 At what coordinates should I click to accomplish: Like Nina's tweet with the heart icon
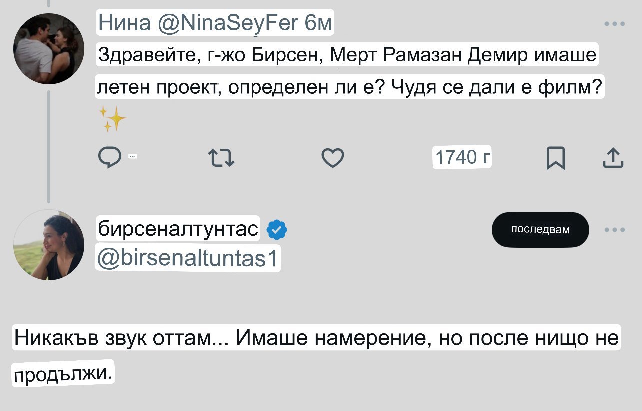tap(332, 158)
